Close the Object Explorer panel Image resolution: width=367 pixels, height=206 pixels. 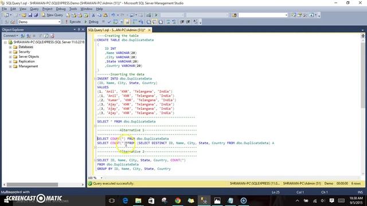coord(83,30)
